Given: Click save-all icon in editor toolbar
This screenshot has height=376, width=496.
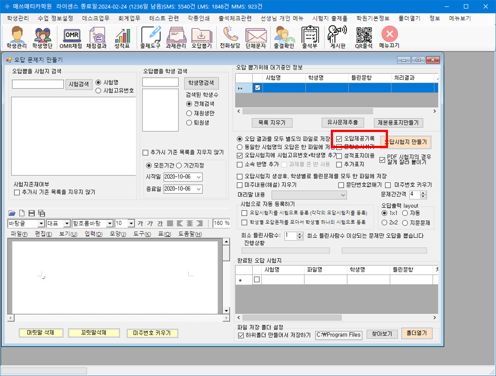Looking at the screenshot, I should click(42, 213).
